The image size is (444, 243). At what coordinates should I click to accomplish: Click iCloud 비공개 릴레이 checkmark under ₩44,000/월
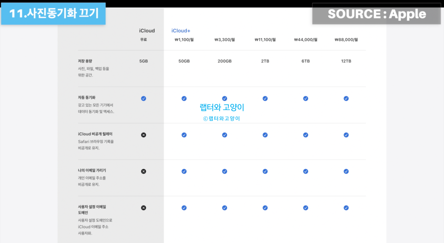point(306,135)
